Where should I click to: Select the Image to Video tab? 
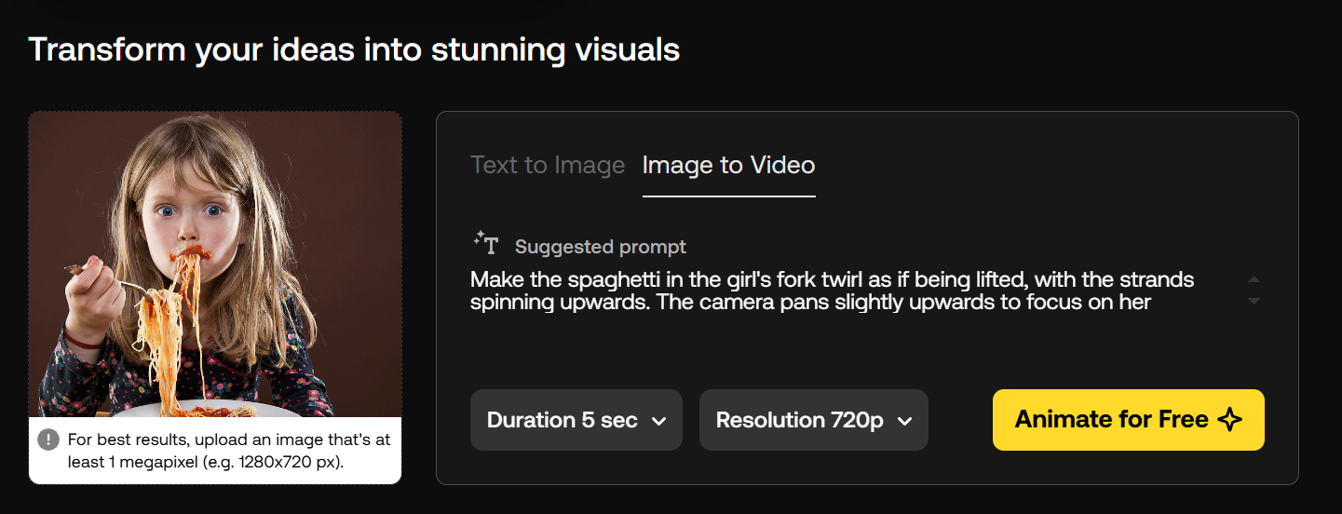tap(729, 166)
